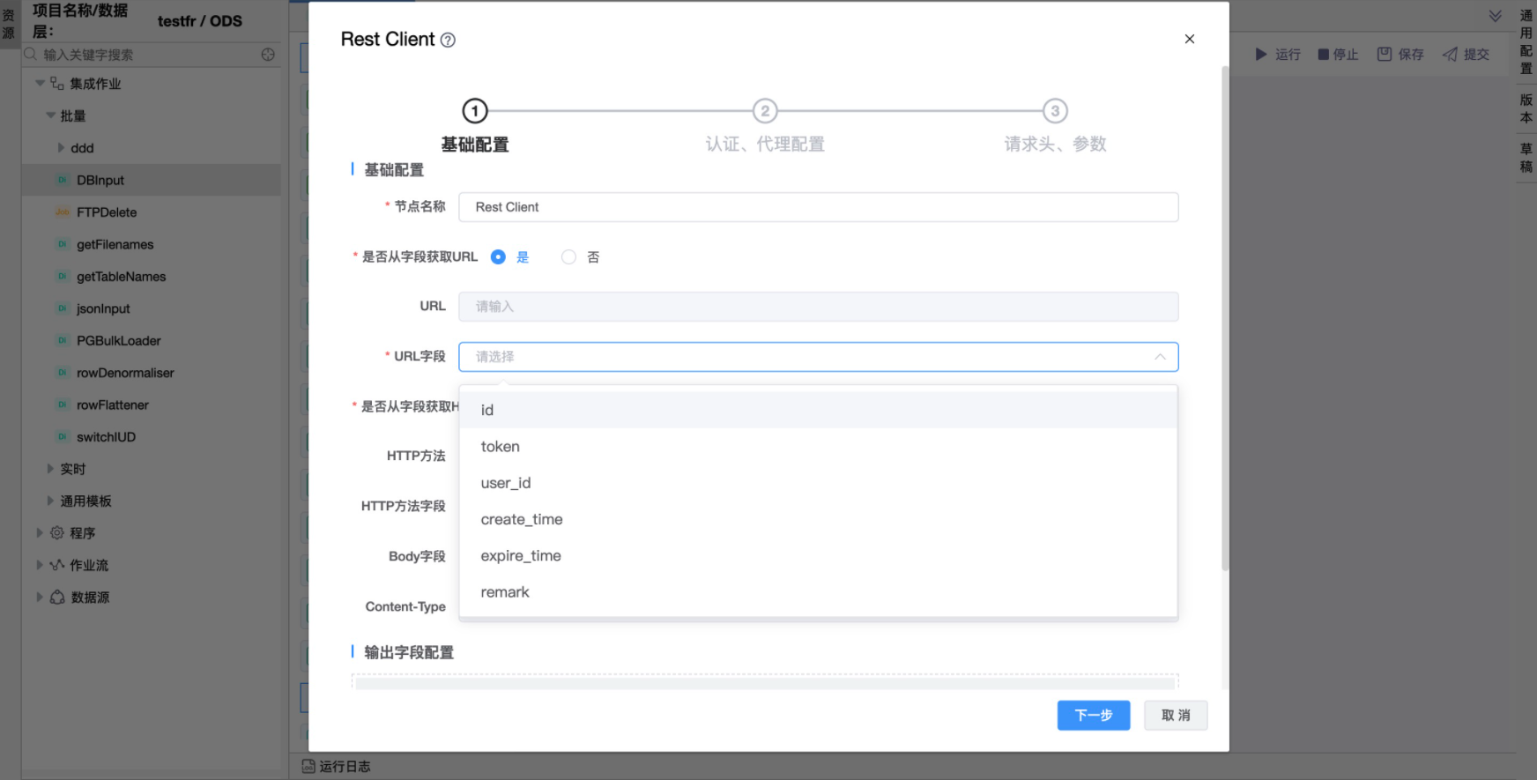Click the run icon in the toolbar

click(x=1261, y=55)
